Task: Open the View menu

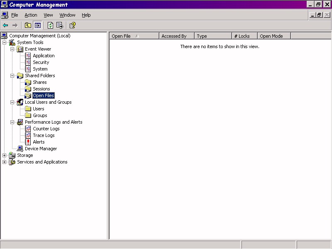Action: (48, 15)
